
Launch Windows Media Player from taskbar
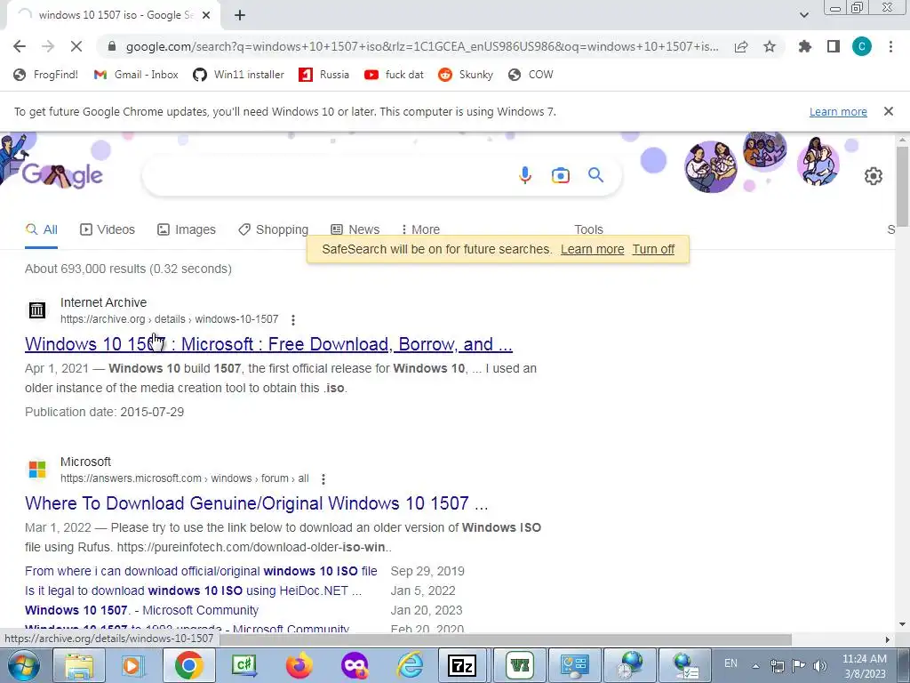[x=132, y=665]
